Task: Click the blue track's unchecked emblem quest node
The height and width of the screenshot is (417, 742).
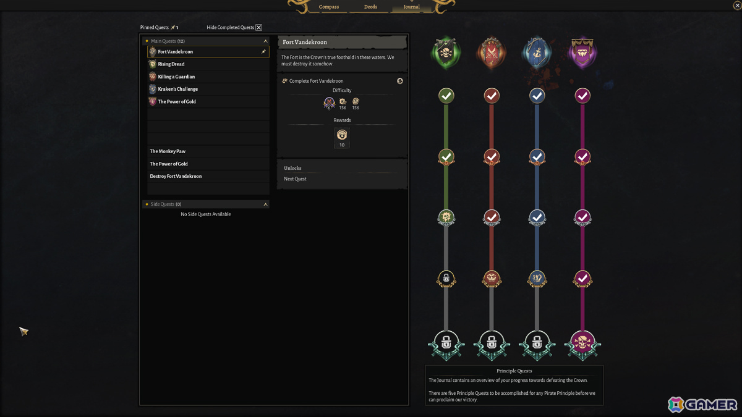Action: point(537,279)
